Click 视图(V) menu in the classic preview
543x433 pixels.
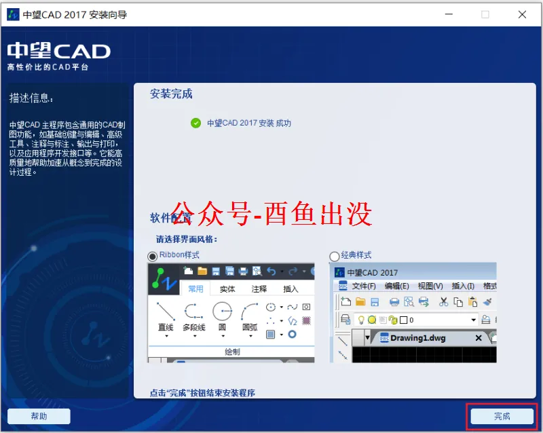pyautogui.click(x=430, y=286)
